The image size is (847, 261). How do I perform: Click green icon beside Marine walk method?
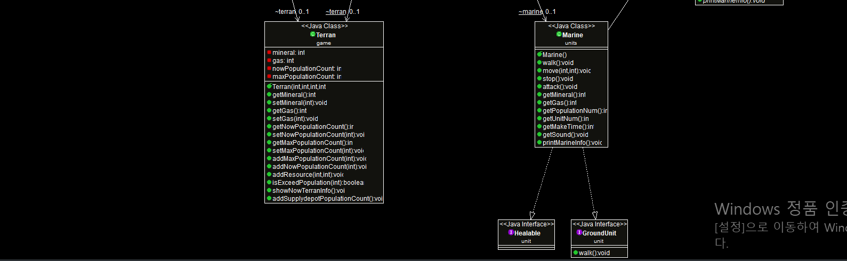click(539, 63)
